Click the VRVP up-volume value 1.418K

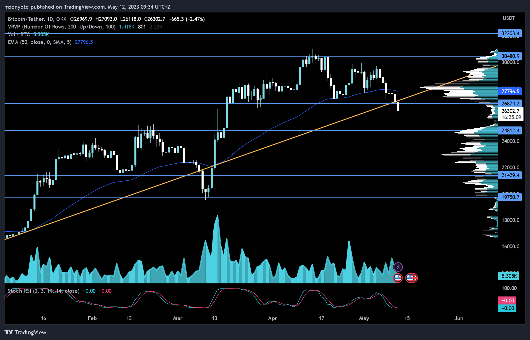coord(127,27)
